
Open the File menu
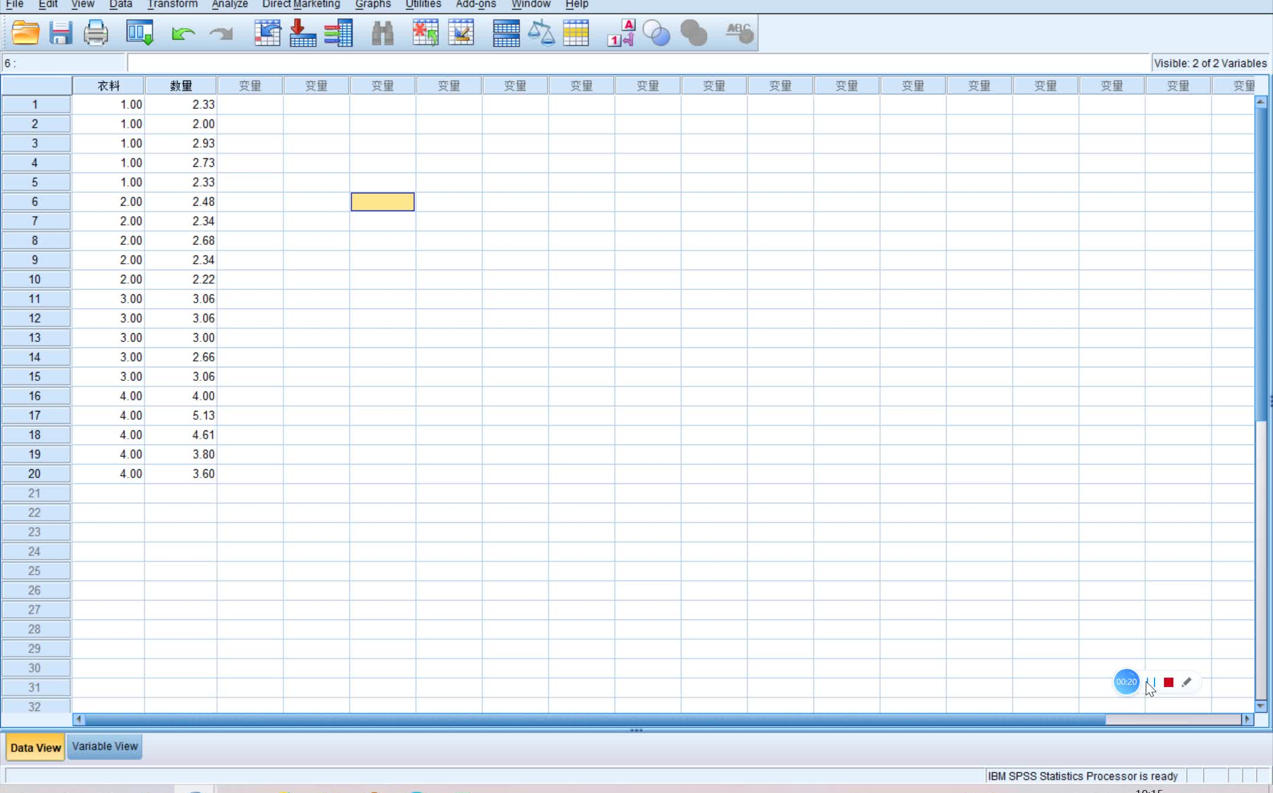tap(15, 4)
